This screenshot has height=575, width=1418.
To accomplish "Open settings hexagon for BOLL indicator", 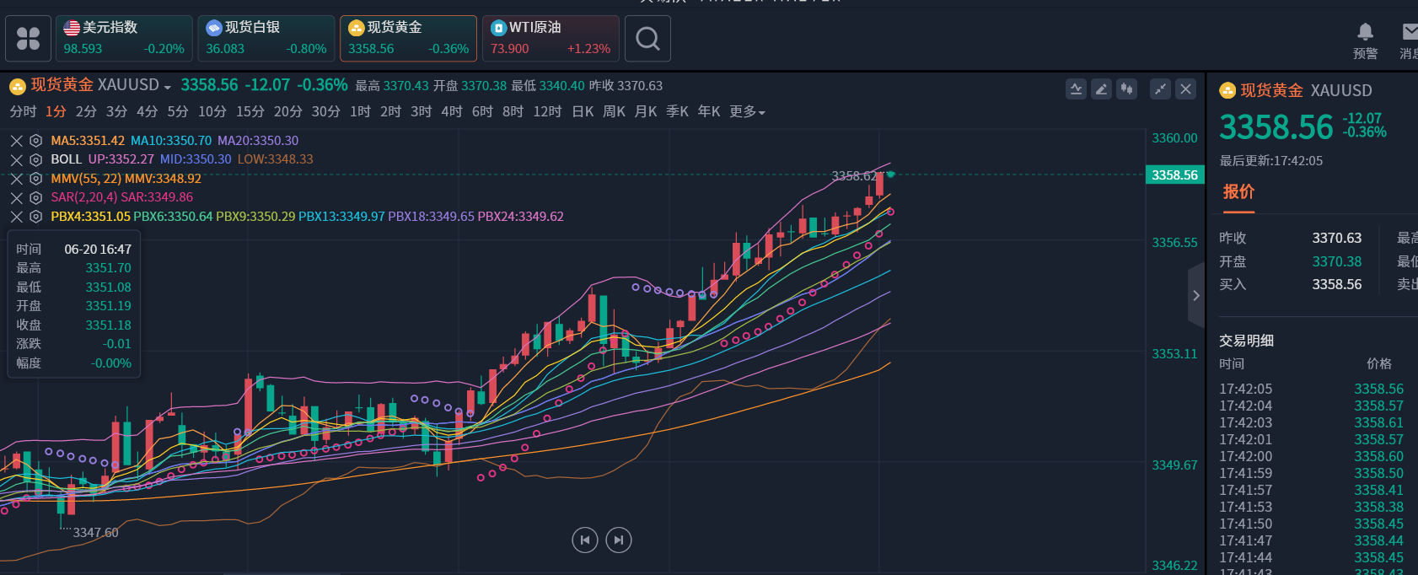I will coord(35,159).
